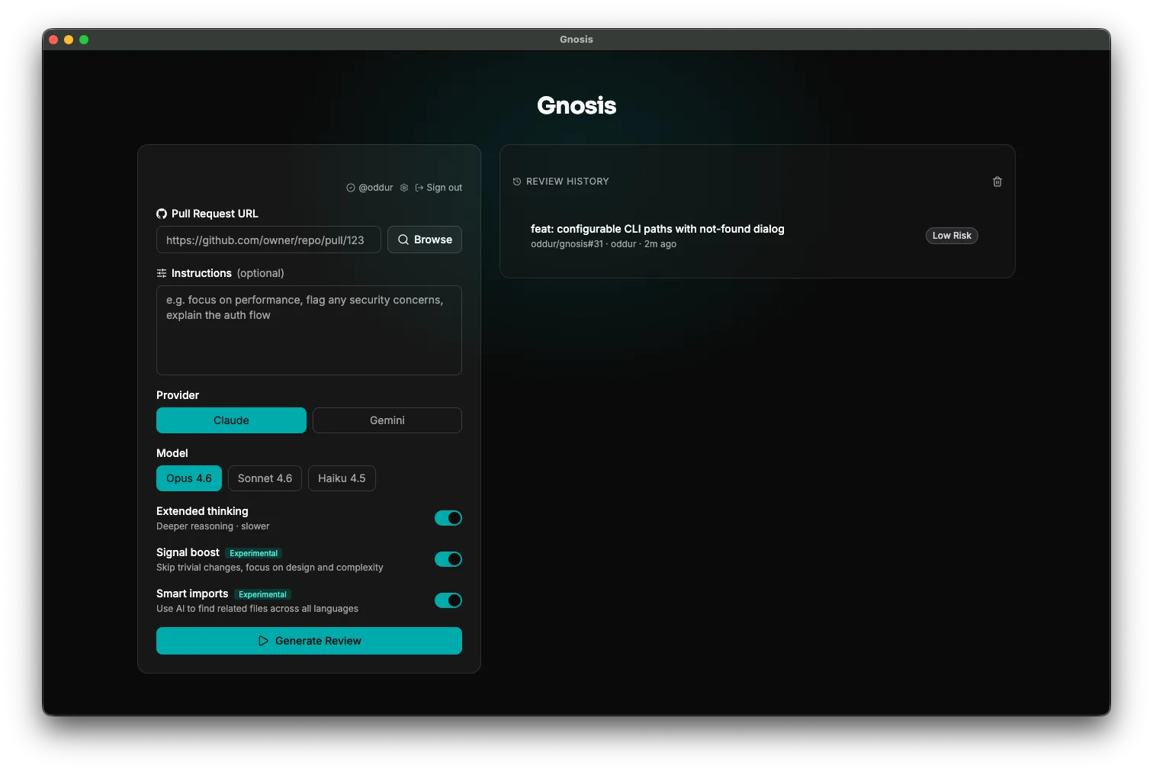Viewport: 1153px width, 772px height.
Task: Delete review history with the trash icon
Action: [997, 182]
